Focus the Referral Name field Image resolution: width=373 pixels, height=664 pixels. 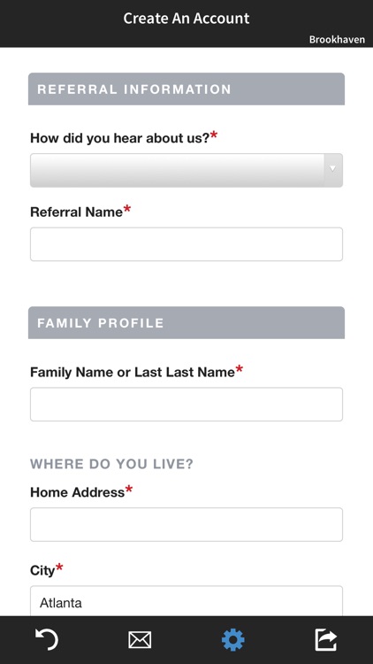pos(186,244)
